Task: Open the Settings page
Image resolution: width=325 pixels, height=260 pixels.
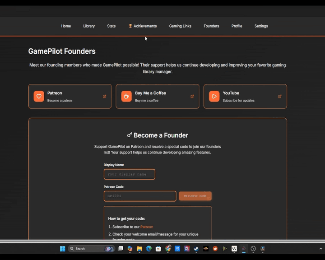Action: tap(261, 26)
